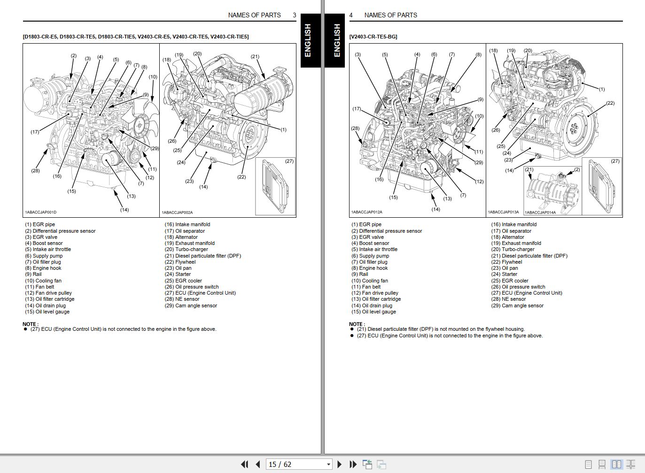
Task: Go forward to the next view
Action: [381, 464]
